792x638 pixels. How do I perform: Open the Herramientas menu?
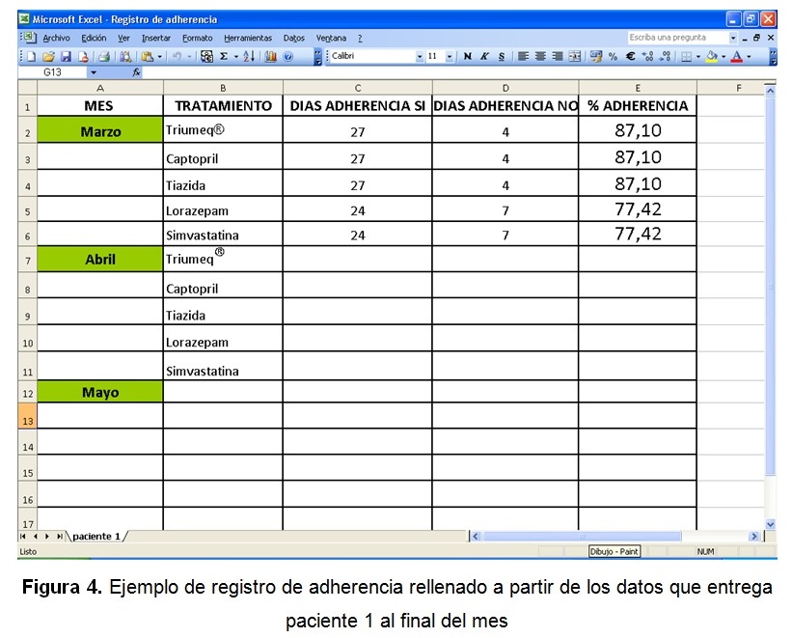(248, 38)
